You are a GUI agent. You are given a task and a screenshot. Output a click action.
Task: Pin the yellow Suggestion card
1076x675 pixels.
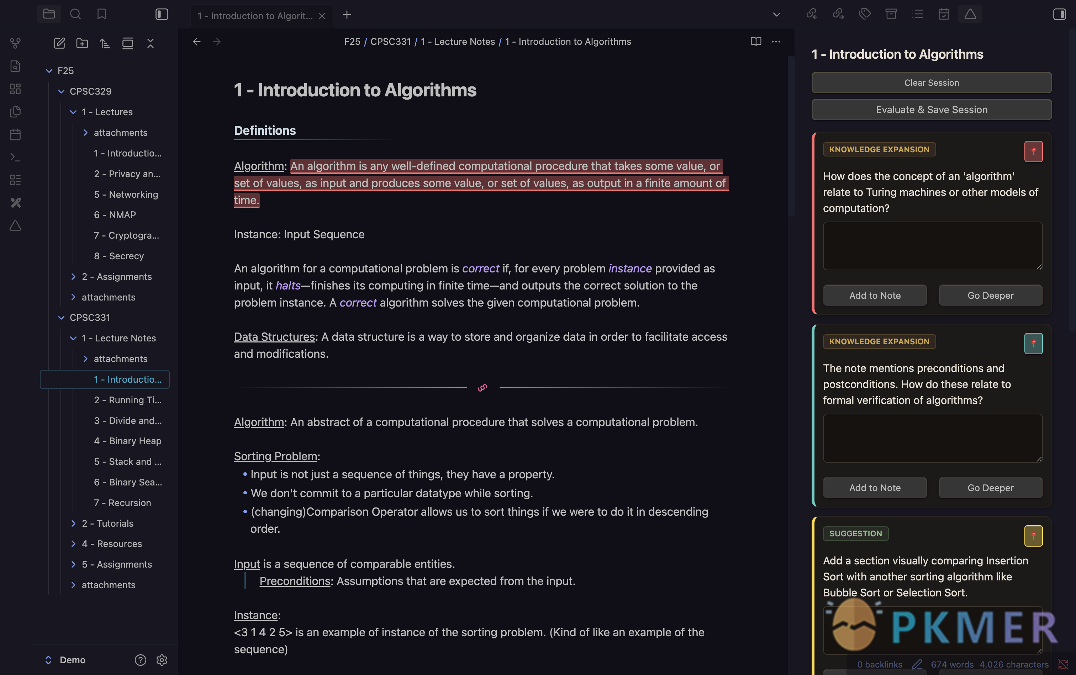coord(1033,536)
